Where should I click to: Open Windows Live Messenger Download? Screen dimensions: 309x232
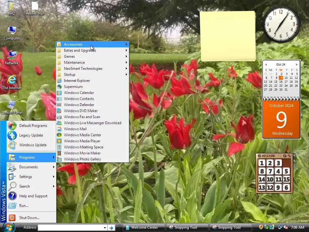coord(93,123)
